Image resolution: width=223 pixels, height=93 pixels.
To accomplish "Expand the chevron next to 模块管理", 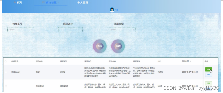I will [58, 2].
